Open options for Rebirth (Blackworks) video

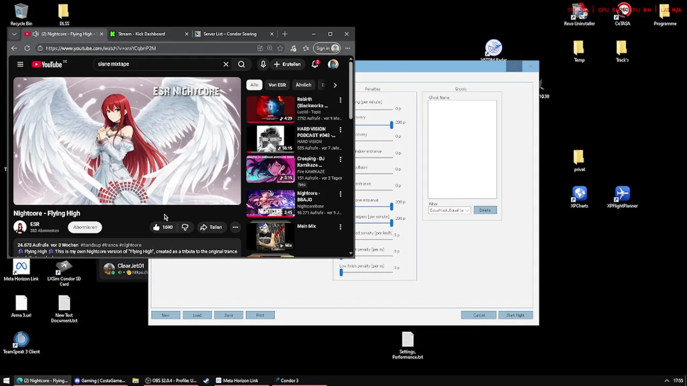pos(340,100)
